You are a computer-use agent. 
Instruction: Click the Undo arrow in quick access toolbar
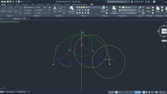[22, 2]
